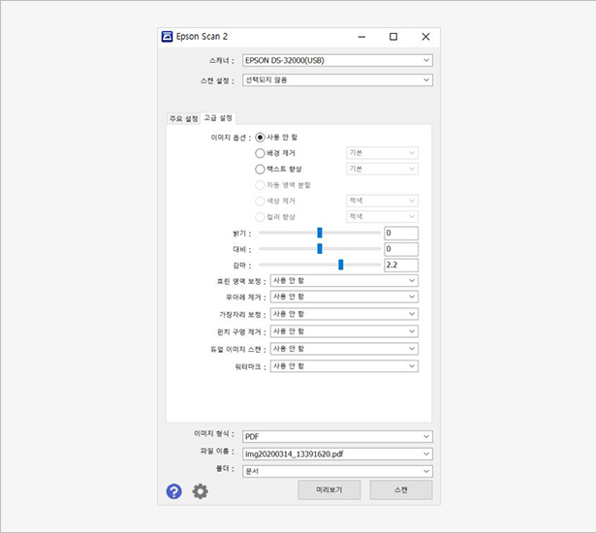Select the 텍스트 향상 radio button

click(260, 169)
